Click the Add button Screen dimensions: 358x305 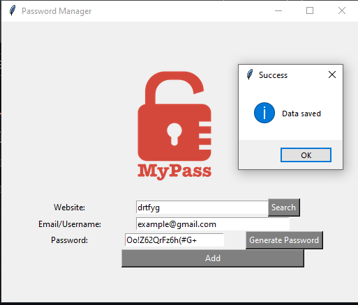click(x=213, y=258)
